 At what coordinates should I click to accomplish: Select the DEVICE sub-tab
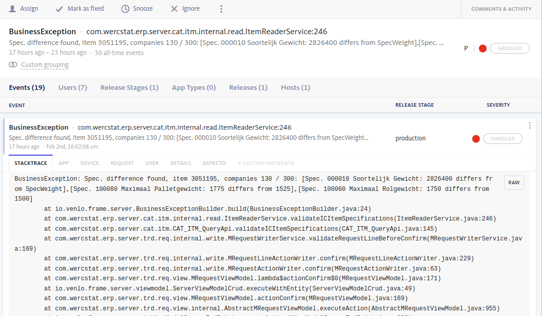89,163
